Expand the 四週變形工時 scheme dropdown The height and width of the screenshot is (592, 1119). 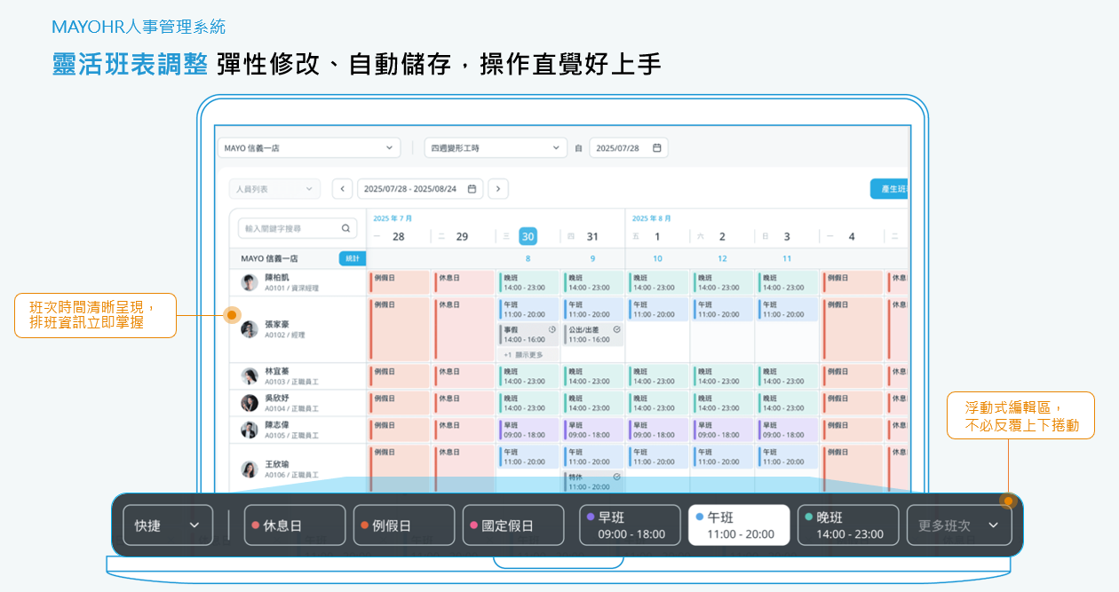pos(495,147)
